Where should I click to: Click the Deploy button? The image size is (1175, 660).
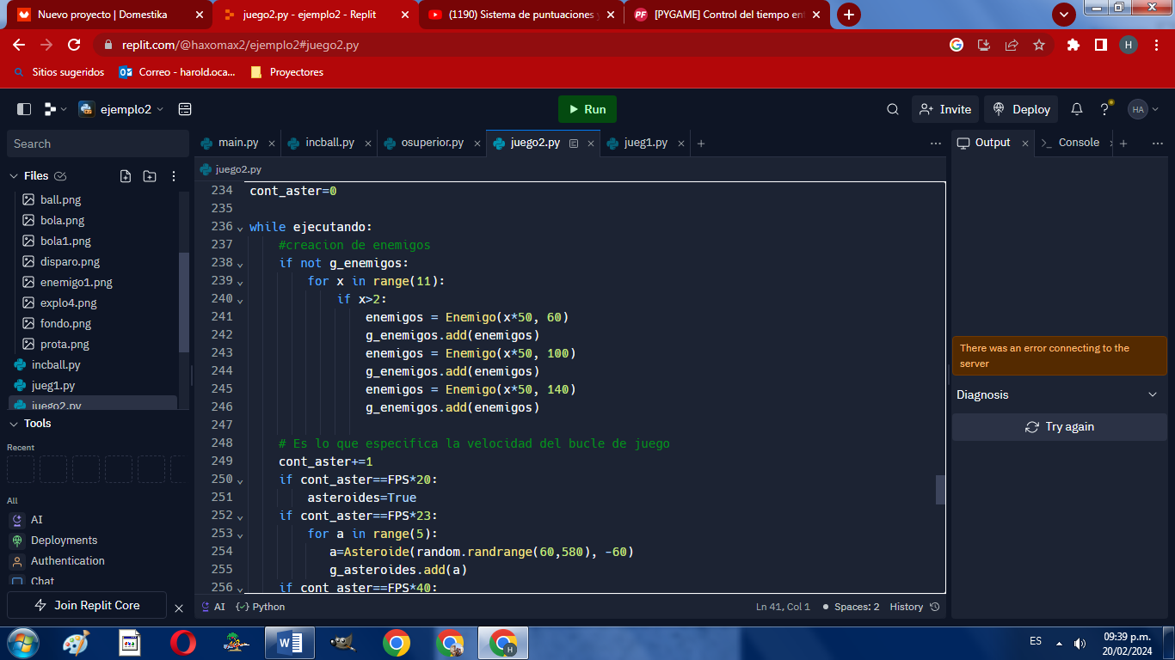pos(1021,109)
